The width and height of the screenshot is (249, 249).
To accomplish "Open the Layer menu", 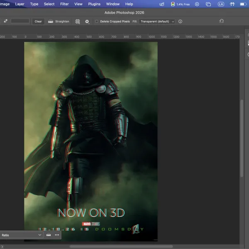I will pyautogui.click(x=20, y=4).
